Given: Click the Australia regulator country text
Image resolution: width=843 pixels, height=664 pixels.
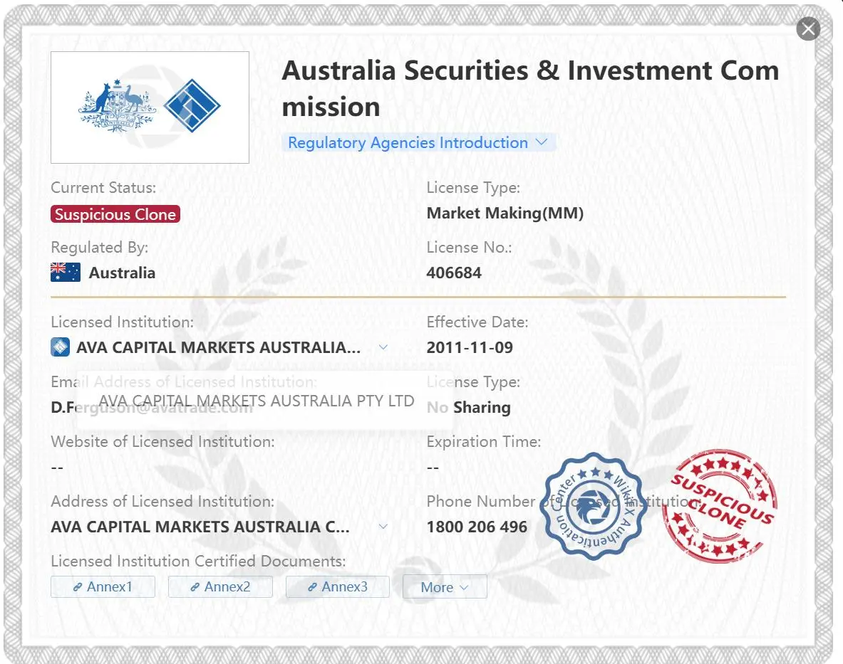Looking at the screenshot, I should tap(122, 273).
